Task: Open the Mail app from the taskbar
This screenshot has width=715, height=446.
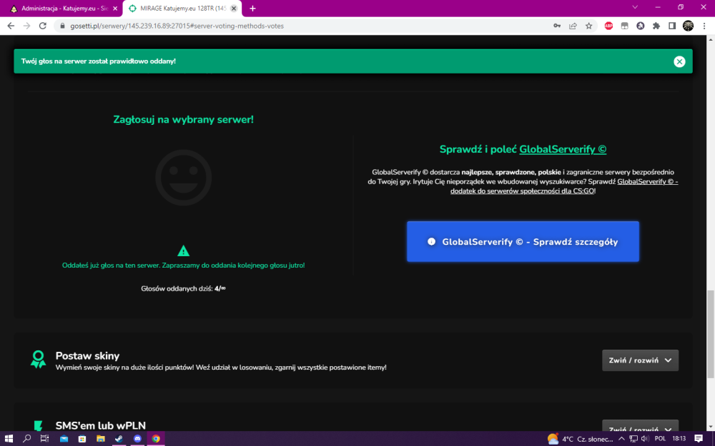Action: [64, 439]
